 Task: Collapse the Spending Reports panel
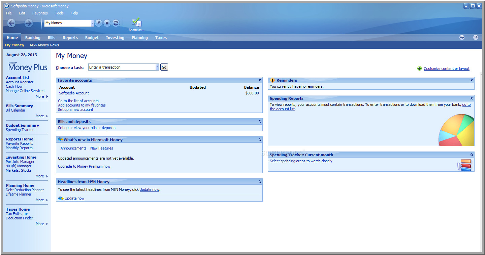click(472, 98)
